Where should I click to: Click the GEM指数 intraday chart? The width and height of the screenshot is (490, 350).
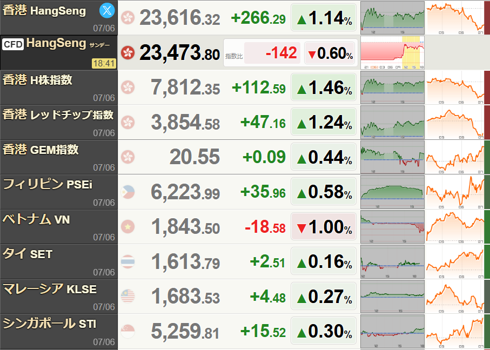pos(393,157)
